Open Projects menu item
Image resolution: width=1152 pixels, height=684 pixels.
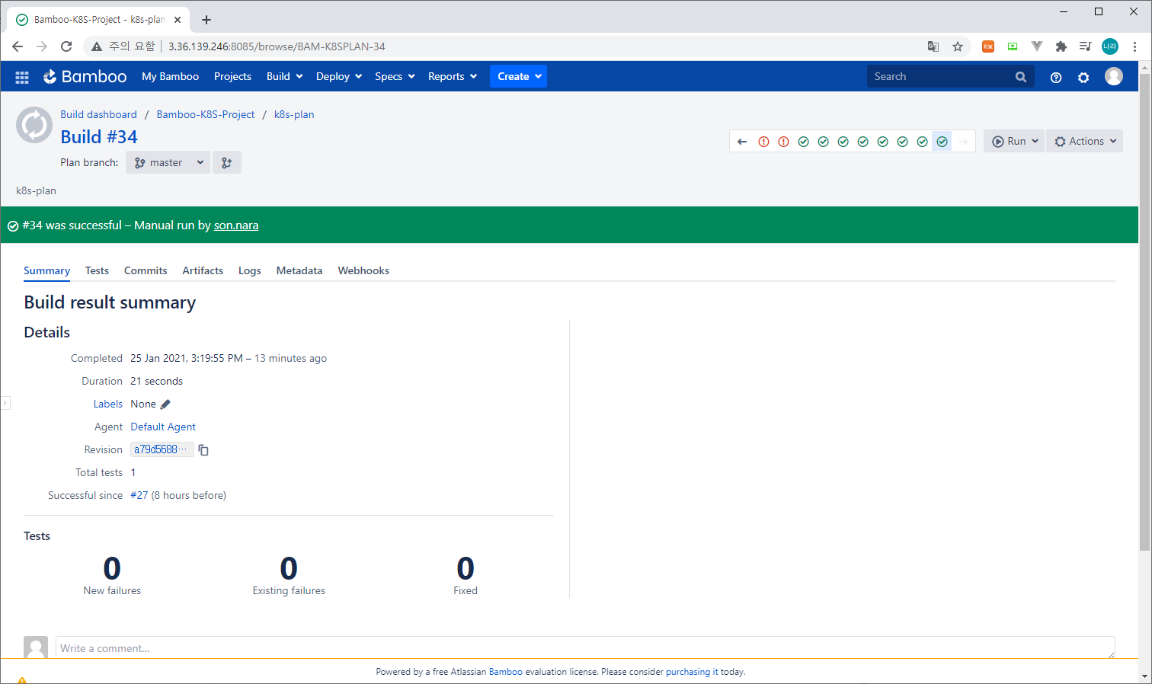[232, 76]
